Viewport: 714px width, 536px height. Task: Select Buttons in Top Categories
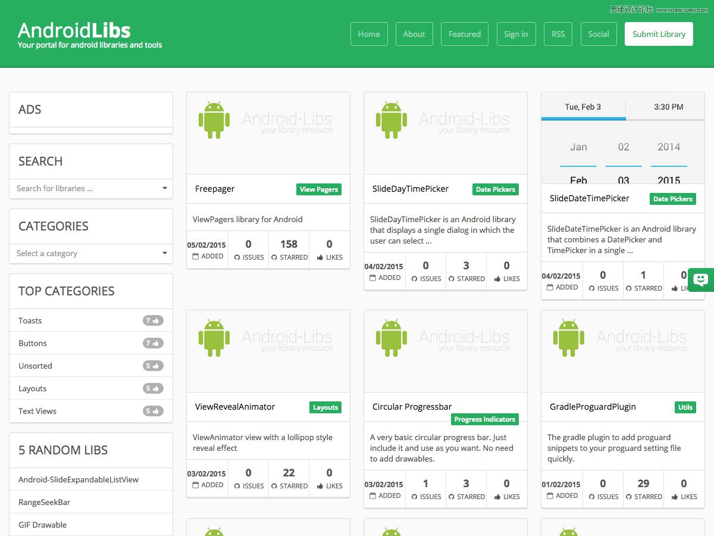pyautogui.click(x=91, y=343)
